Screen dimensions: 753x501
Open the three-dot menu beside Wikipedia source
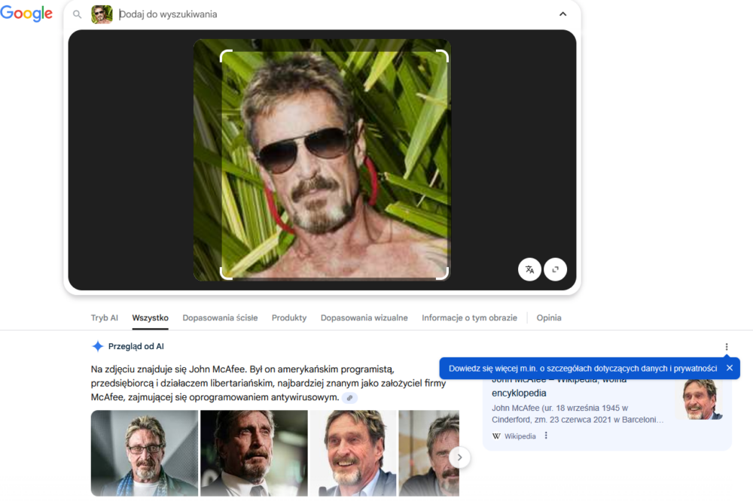click(546, 436)
